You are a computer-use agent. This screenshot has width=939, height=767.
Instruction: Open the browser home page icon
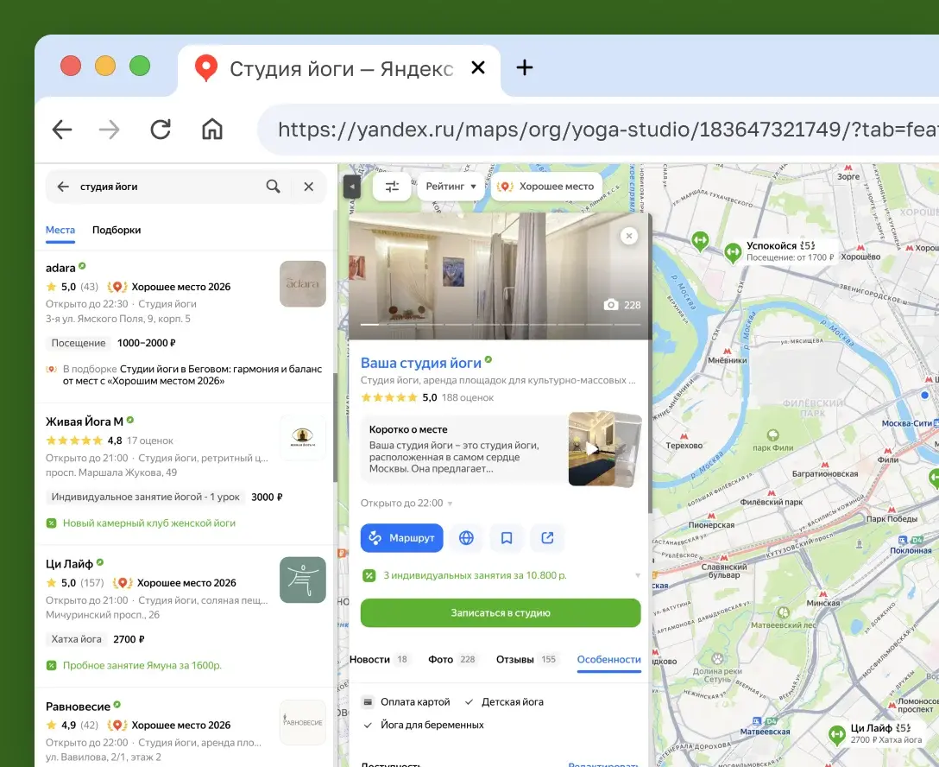[x=212, y=130]
